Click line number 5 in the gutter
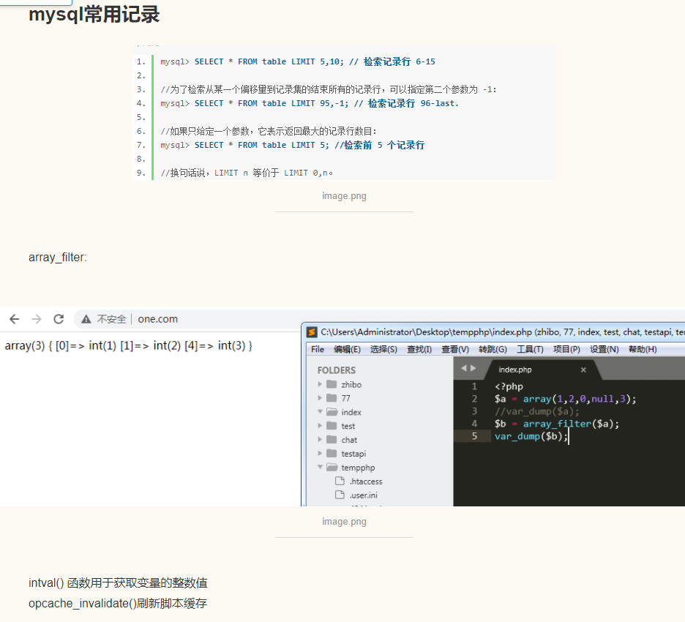Viewport: 685px width, 622px height. (x=474, y=436)
